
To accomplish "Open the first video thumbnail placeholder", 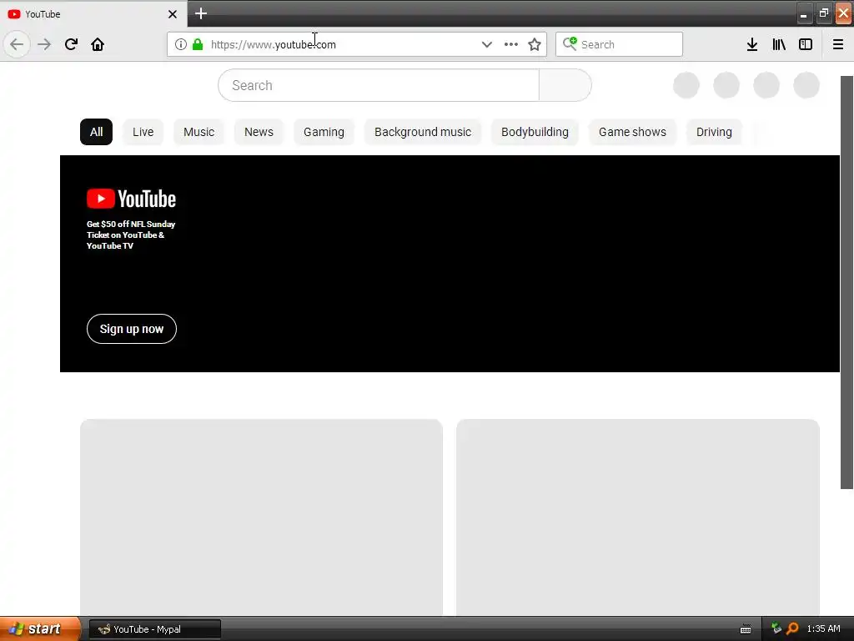I will (x=261, y=517).
